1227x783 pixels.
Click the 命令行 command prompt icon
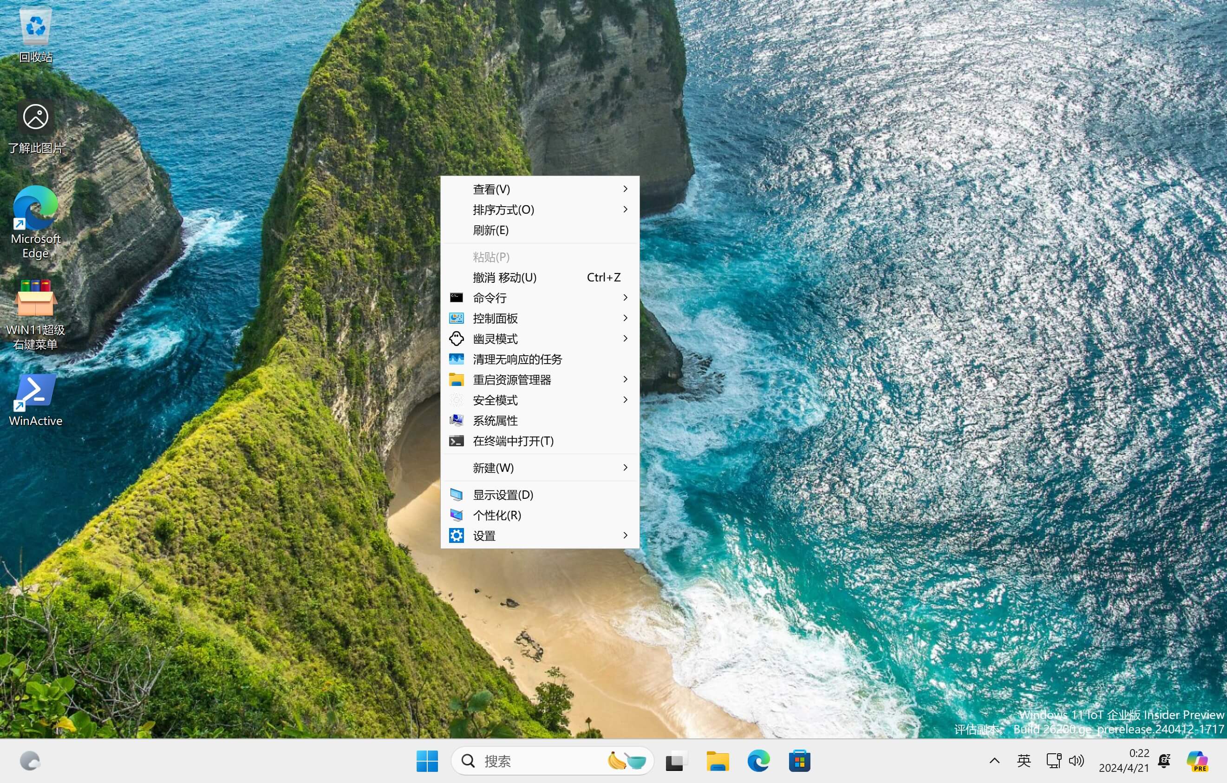pyautogui.click(x=456, y=298)
